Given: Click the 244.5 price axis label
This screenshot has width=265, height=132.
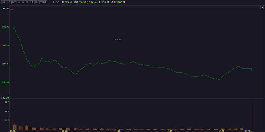Looking at the screenshot, I should coord(6,82).
